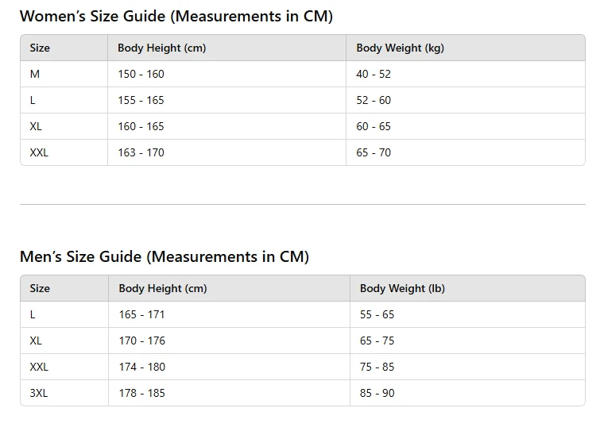The height and width of the screenshot is (431, 600).
Task: Click the 165 - 171 height cell
Action: 141,314
